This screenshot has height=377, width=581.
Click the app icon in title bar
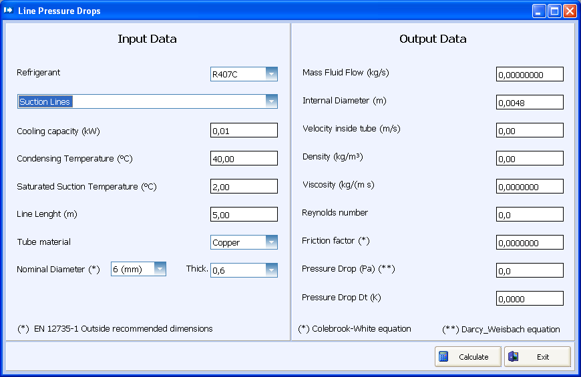pyautogui.click(x=8, y=11)
